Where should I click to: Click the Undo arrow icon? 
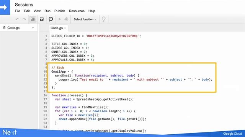pyautogui.click(x=17, y=19)
